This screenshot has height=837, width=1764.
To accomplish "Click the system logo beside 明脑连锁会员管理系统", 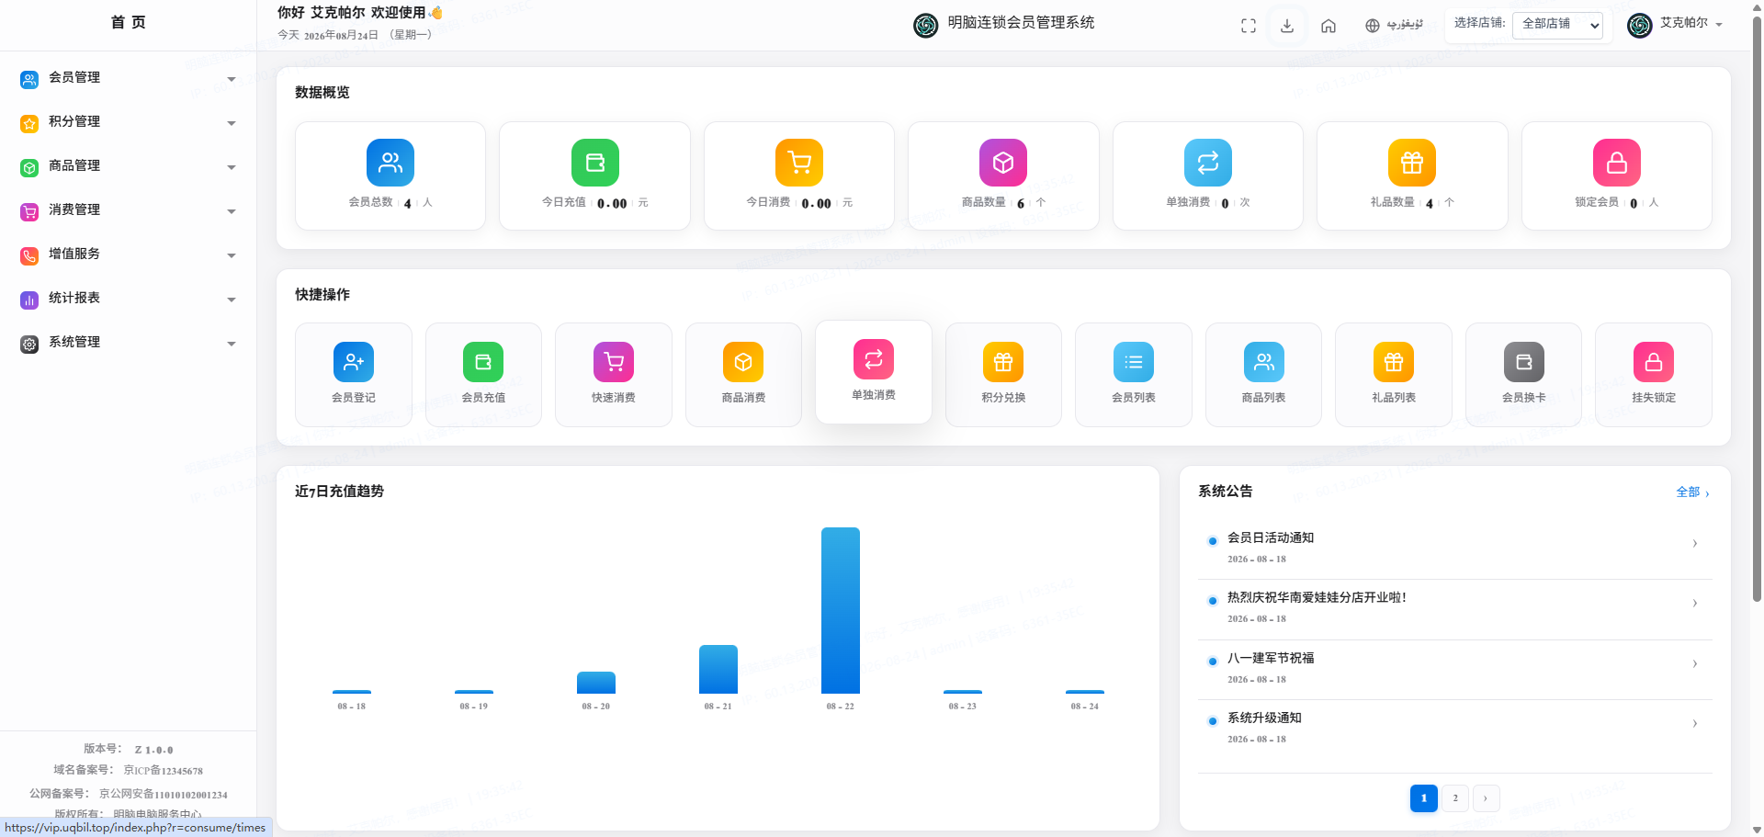I will point(926,25).
